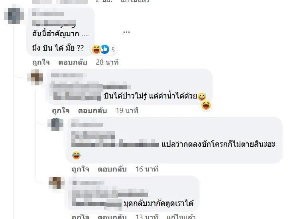The height and width of the screenshot is (219, 299).
Task: Open the 16 นาที timestamp link
Action: tap(147, 169)
